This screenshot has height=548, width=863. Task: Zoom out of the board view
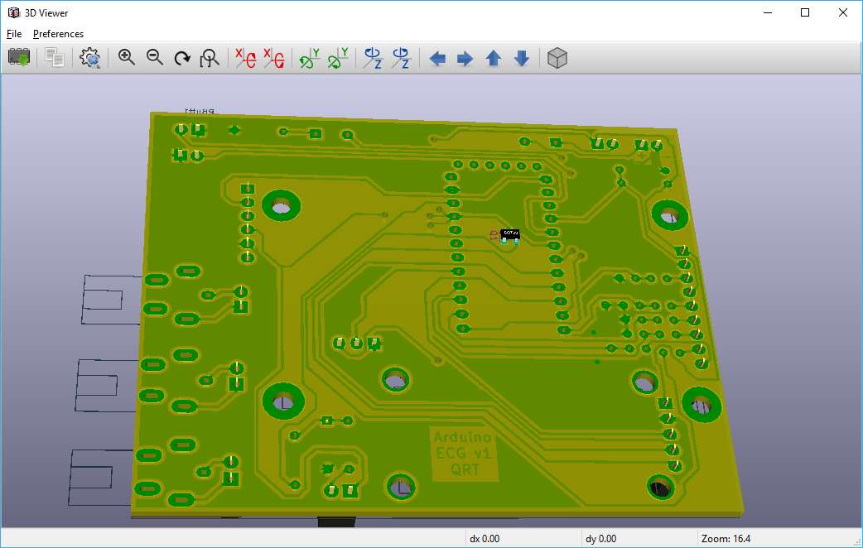click(x=153, y=58)
